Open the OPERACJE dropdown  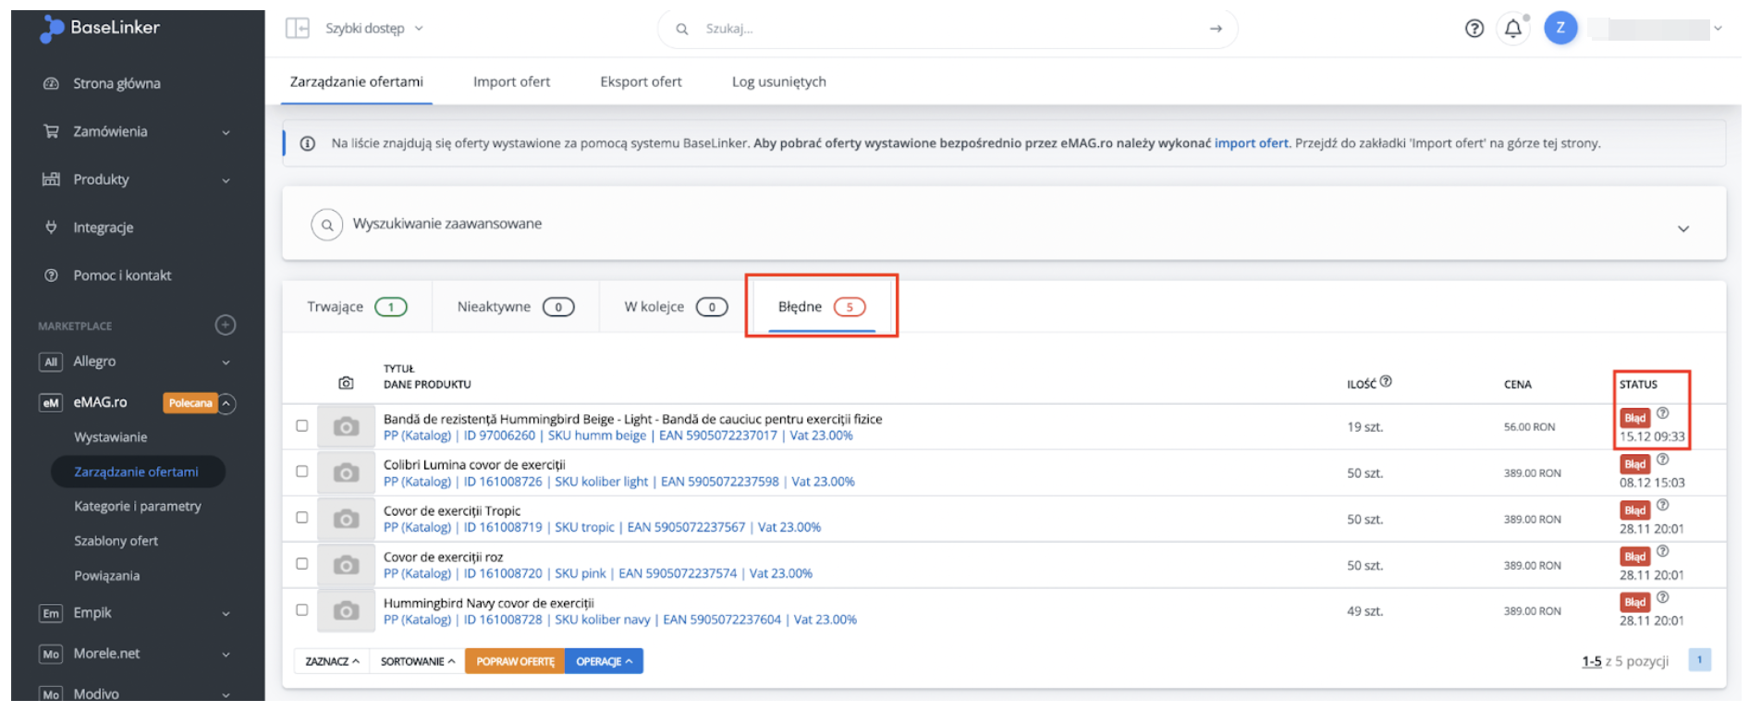(604, 661)
